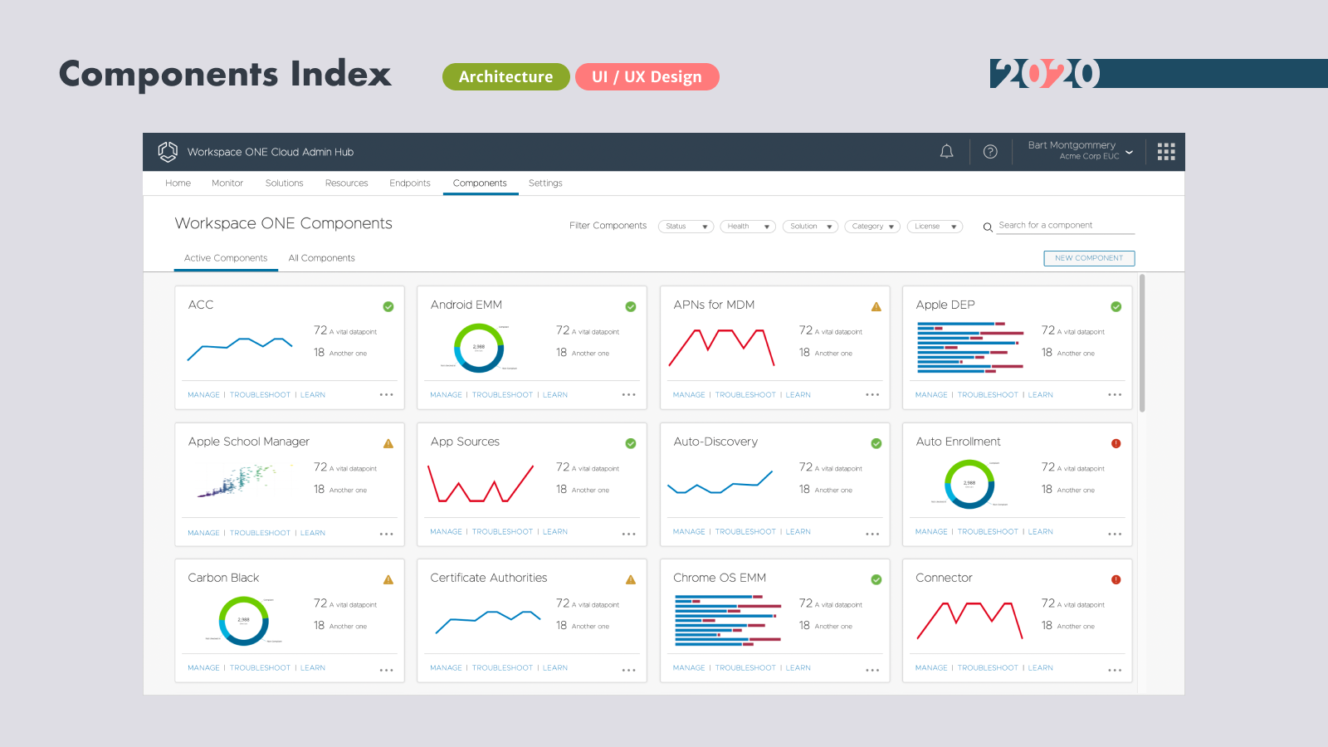Click Troubleshoot link on App Sources card
The width and height of the screenshot is (1328, 747).
click(x=502, y=532)
